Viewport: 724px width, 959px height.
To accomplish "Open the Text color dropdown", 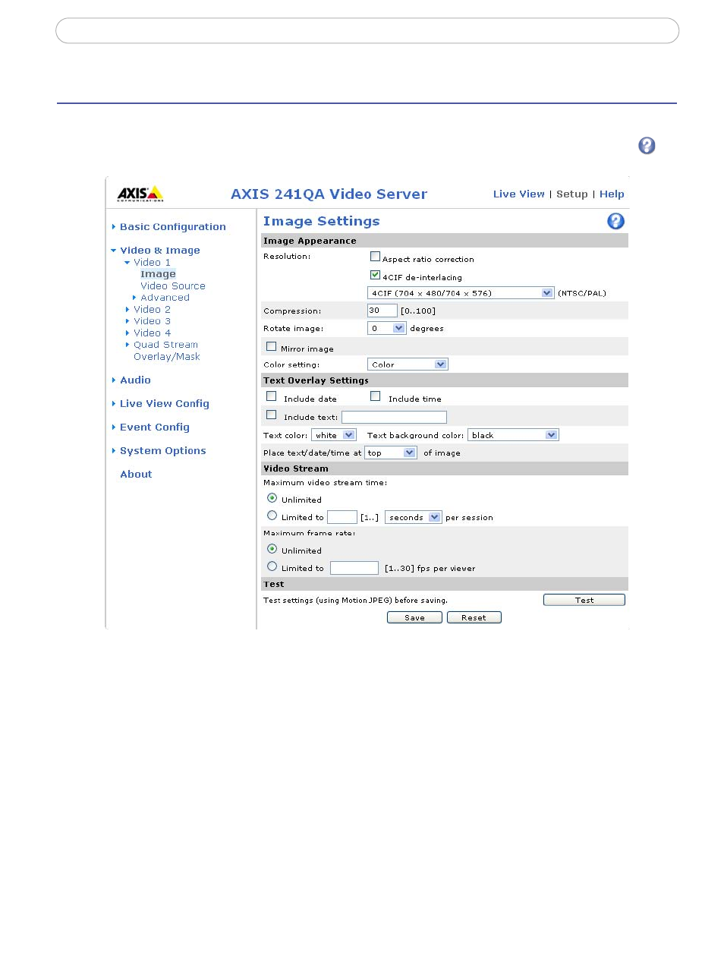I will click(x=334, y=435).
